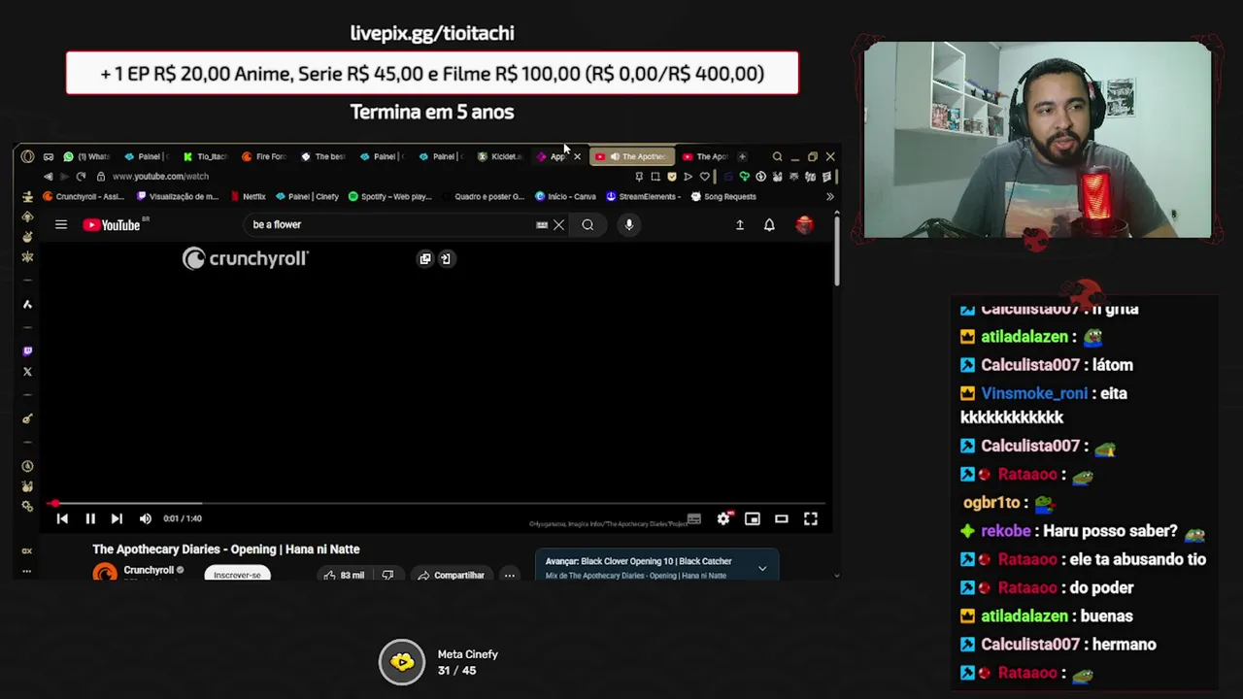1243x699 pixels.
Task: Open the on-screen keyboard in search box
Action: tap(542, 225)
